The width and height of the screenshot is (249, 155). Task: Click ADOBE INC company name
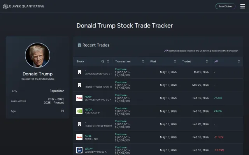point(91,139)
